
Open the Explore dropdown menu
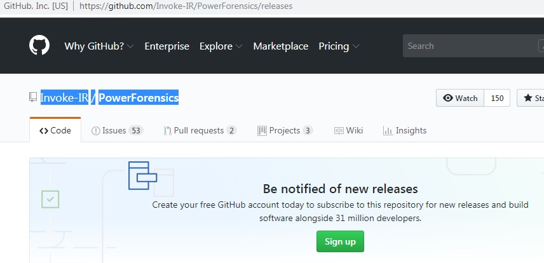(x=221, y=46)
